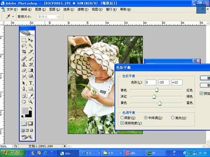This screenshot has width=210, height=157.
Task: Open the 滤镜 (Filter) menu
Action: click(x=83, y=9)
